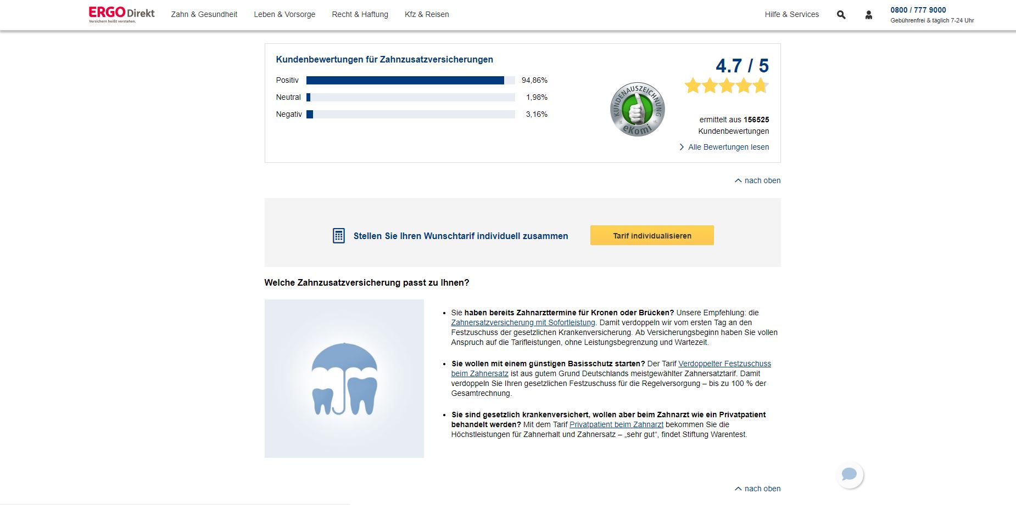Open the Privatpatient beim Zahnarzt link
Viewport: 1016px width, 505px height.
(x=616, y=424)
